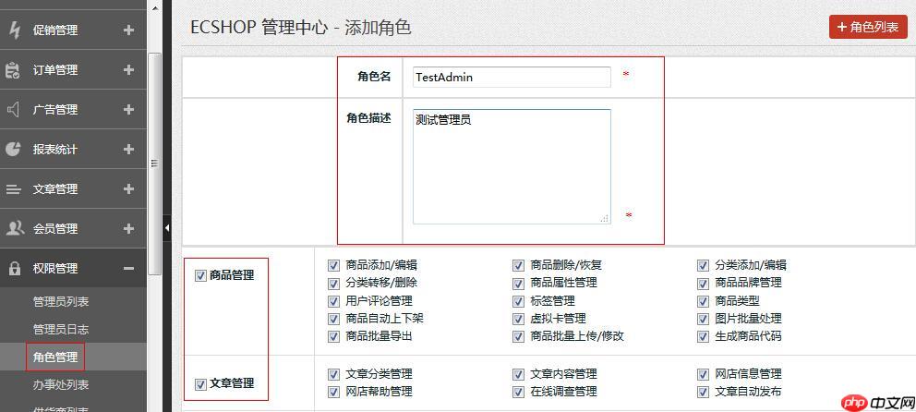Click the lines icon beside 文章管理

[13, 189]
